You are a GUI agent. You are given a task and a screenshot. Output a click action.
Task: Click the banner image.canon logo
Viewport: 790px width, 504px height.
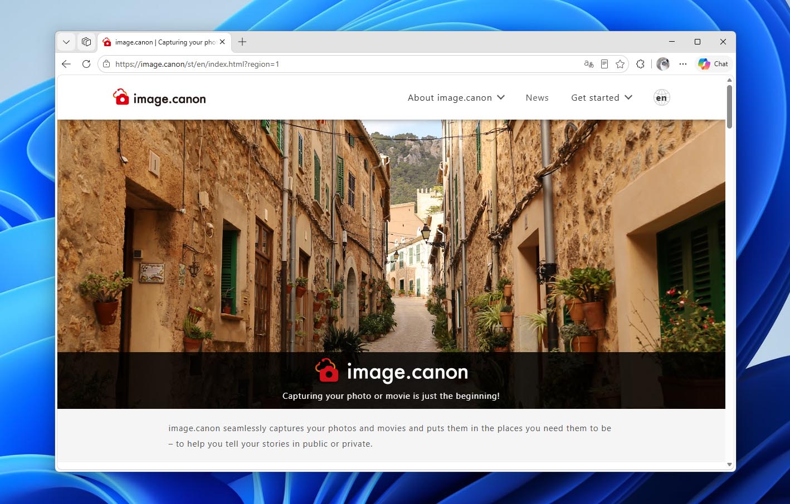click(392, 372)
